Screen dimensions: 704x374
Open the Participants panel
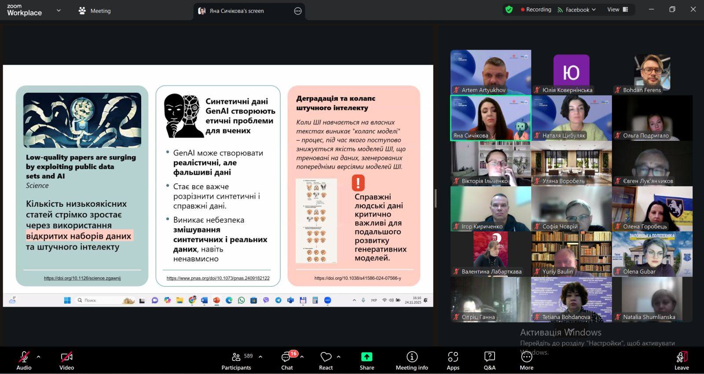click(236, 360)
